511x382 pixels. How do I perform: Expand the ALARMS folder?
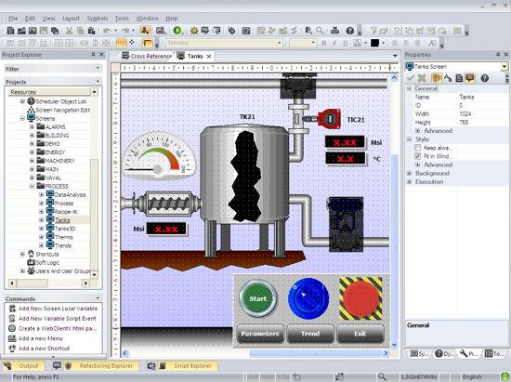pos(32,126)
